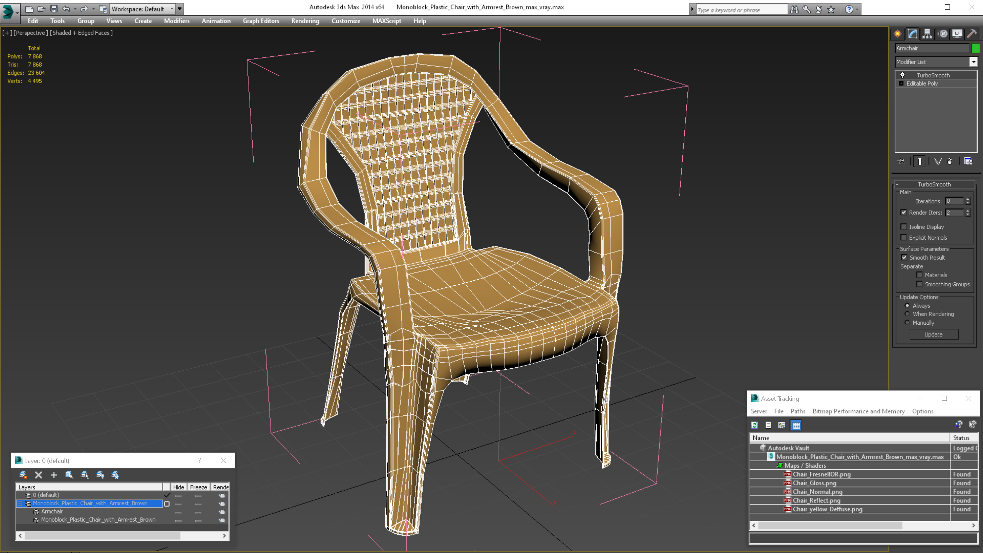Switch to the Motion command panel

point(942,34)
